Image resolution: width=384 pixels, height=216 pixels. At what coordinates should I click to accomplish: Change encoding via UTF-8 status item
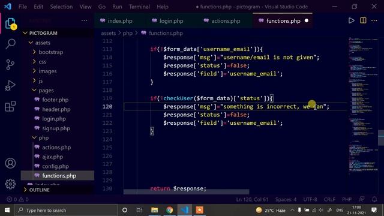(310, 199)
